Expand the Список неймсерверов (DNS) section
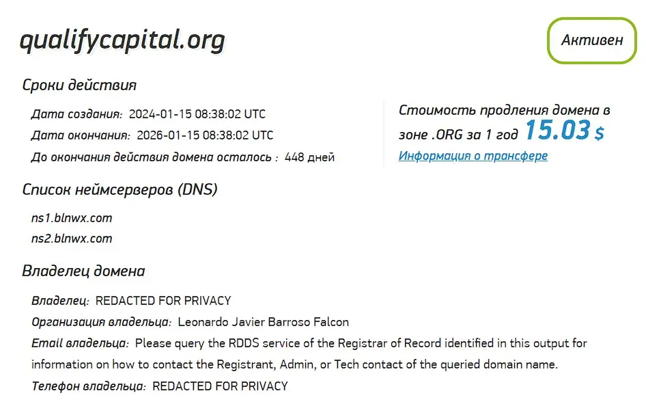Image resolution: width=646 pixels, height=402 pixels. point(120,188)
